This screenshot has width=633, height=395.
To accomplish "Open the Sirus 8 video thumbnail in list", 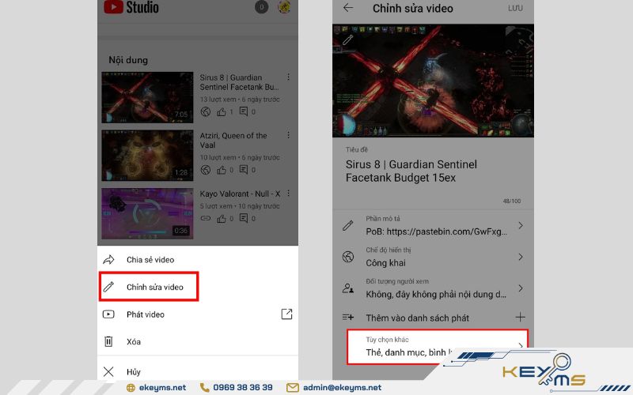I will [x=147, y=97].
